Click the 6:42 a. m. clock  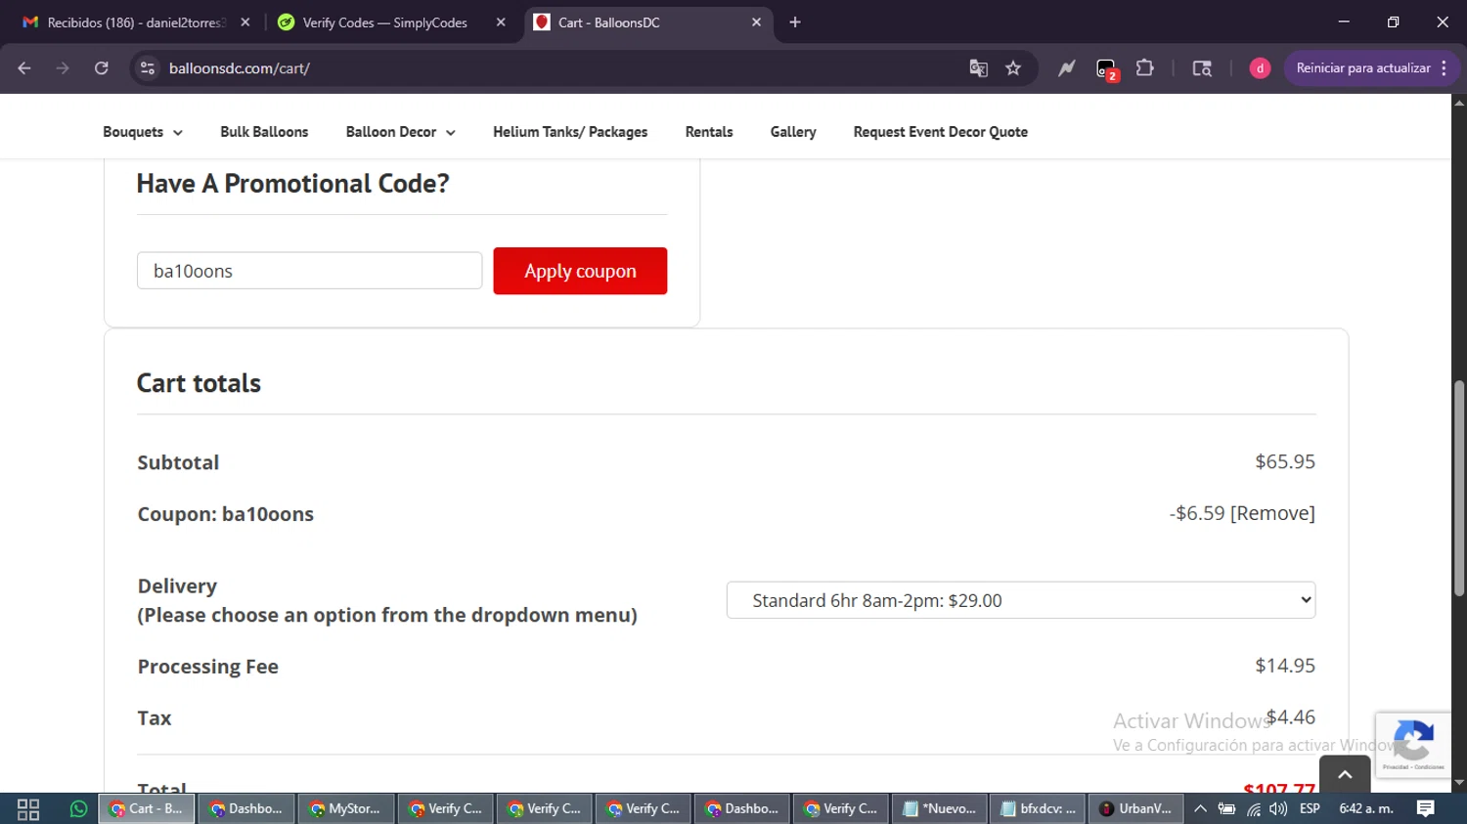click(1366, 809)
